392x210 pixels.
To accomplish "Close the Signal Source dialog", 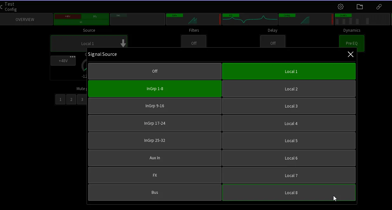I will [x=350, y=54].
